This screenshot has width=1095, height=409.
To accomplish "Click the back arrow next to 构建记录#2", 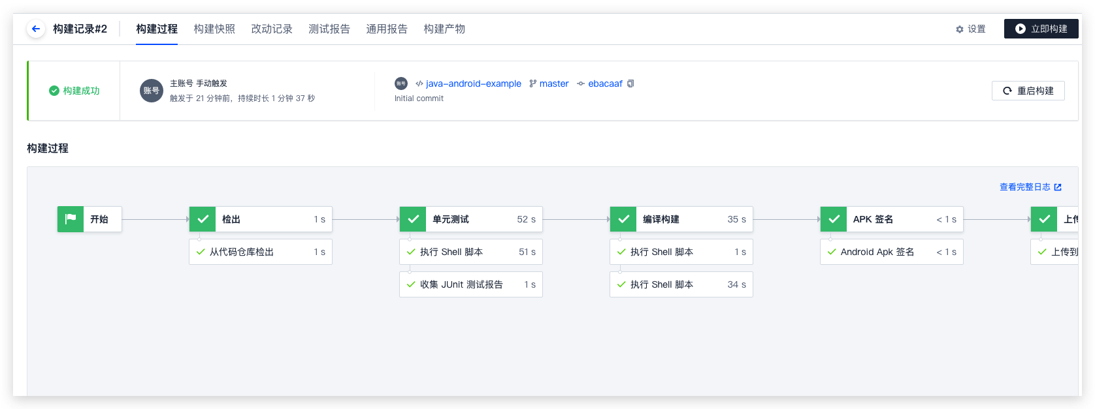I will coord(36,29).
